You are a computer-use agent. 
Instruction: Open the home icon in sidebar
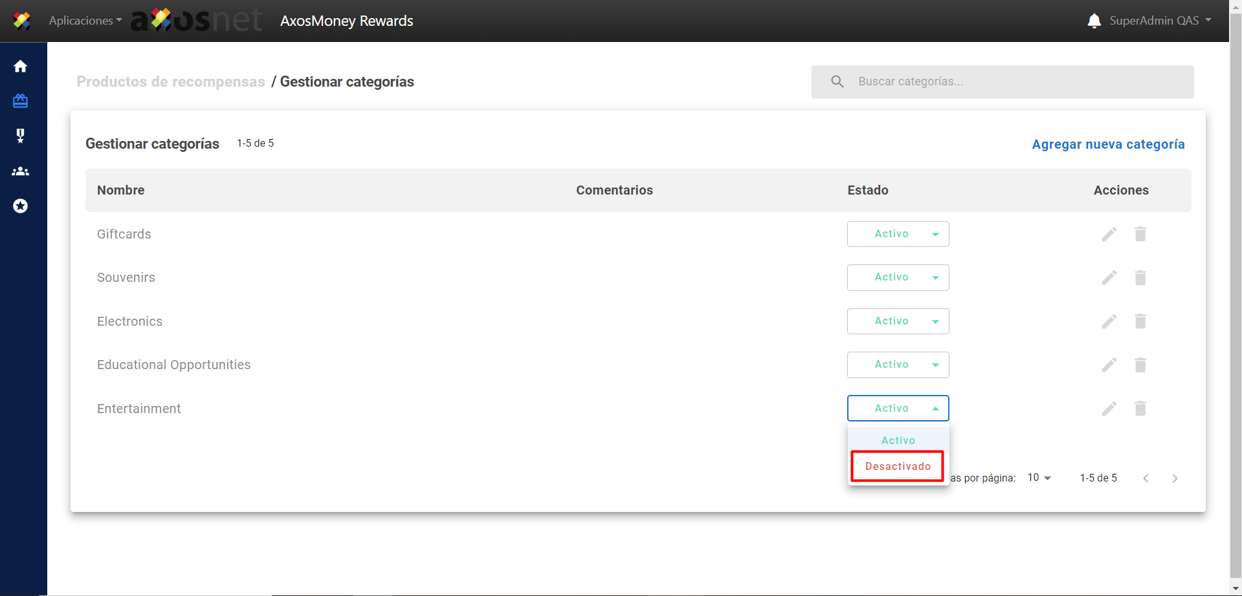pyautogui.click(x=21, y=67)
